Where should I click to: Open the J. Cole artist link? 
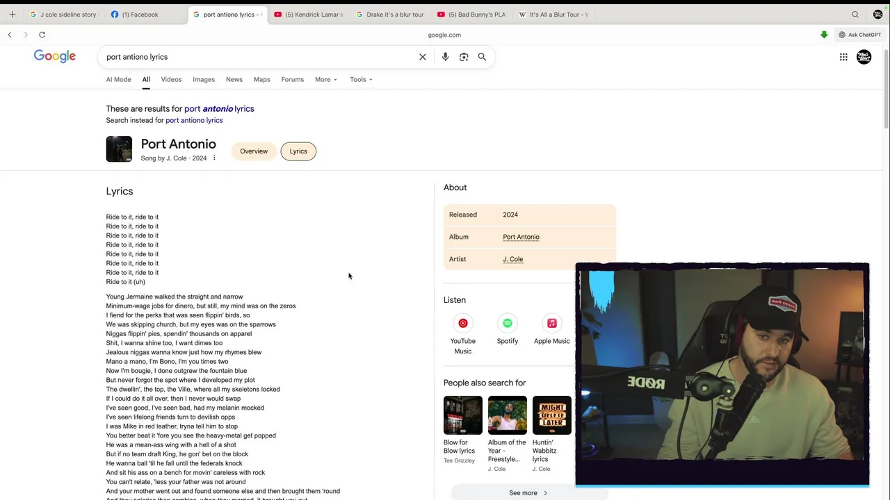(513, 259)
